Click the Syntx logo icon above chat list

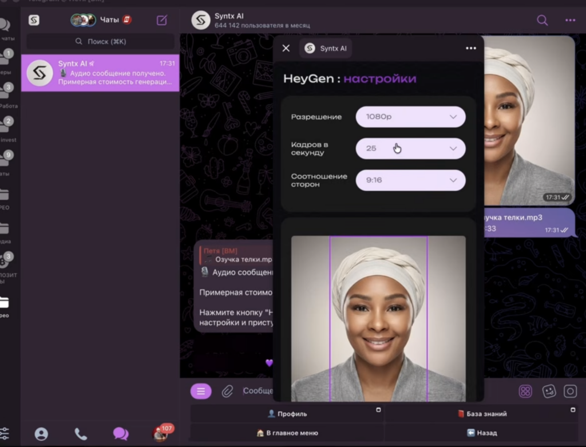click(x=34, y=20)
